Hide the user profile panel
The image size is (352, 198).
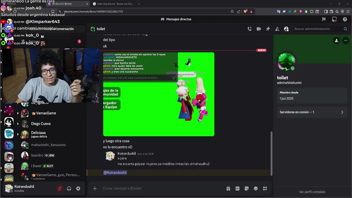(286, 29)
